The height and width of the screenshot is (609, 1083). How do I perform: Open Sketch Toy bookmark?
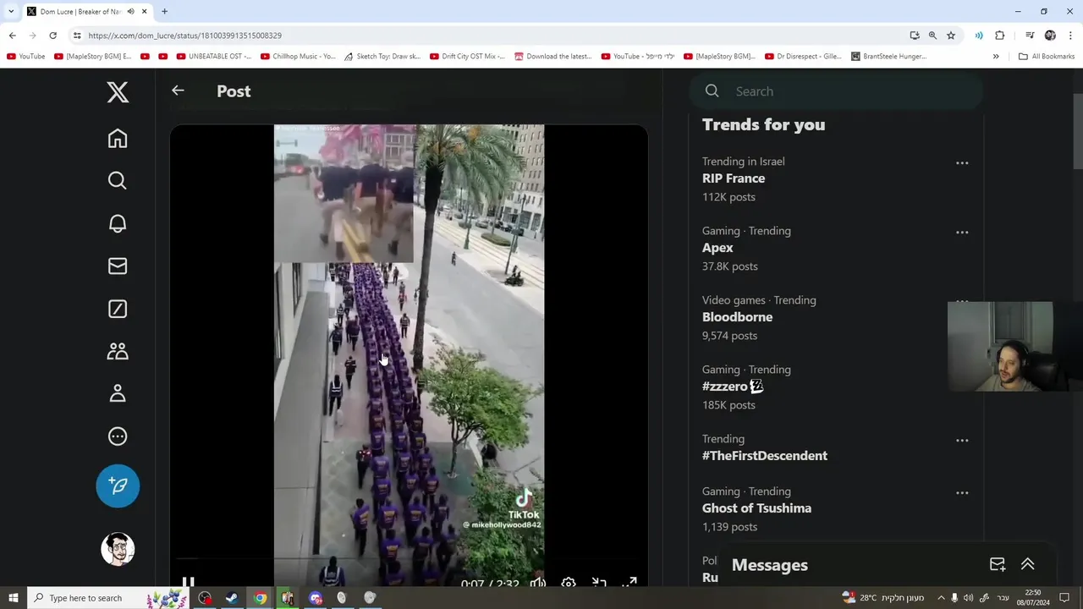click(382, 57)
